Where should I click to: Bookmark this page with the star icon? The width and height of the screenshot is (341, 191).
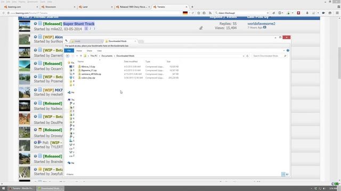(199, 13)
